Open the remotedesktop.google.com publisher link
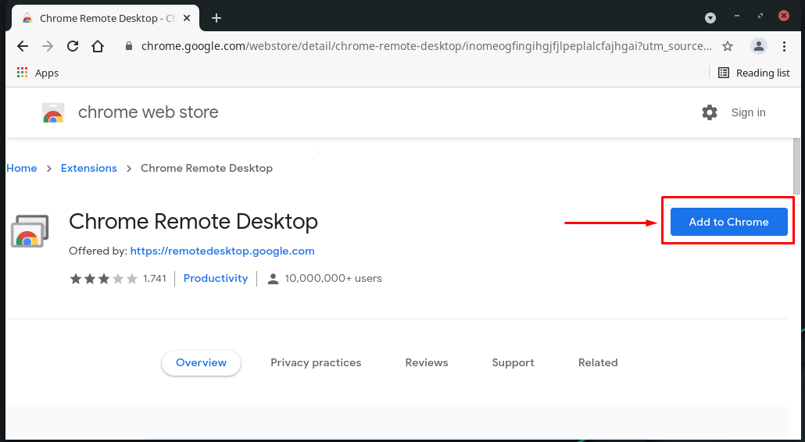 (222, 251)
